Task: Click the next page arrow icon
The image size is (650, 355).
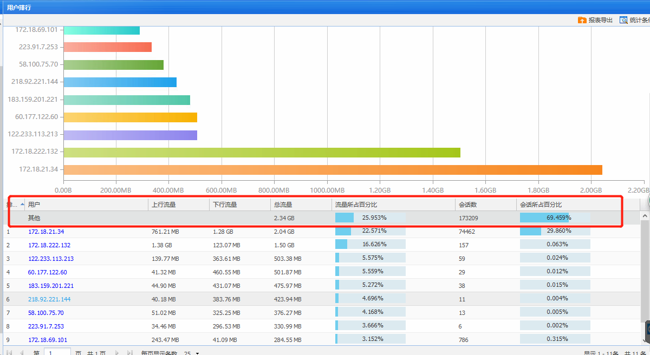Action: click(x=116, y=353)
